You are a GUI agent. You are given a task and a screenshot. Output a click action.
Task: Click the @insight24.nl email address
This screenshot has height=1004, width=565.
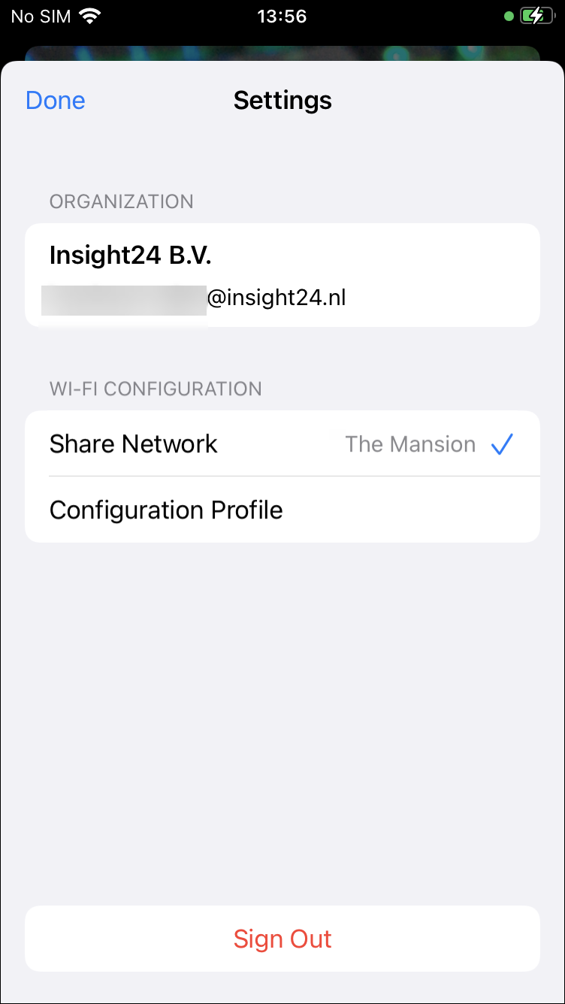pyautogui.click(x=276, y=298)
